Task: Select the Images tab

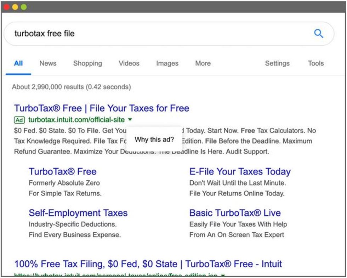Action: pyautogui.click(x=167, y=63)
